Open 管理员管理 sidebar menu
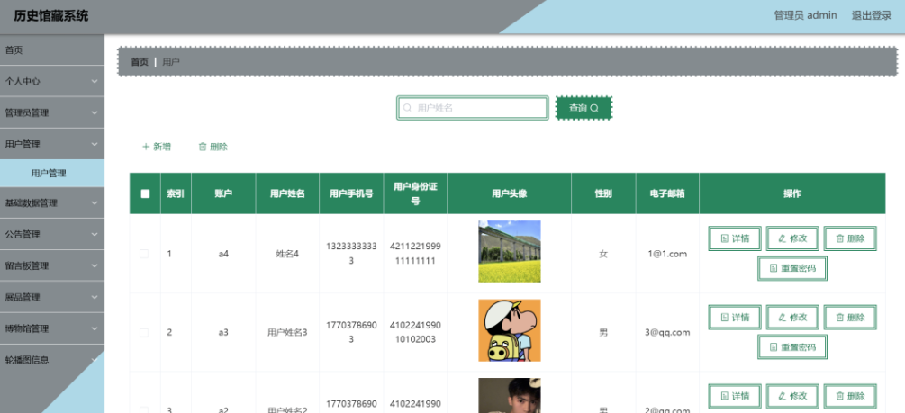This screenshot has height=413, width=905. pyautogui.click(x=52, y=112)
